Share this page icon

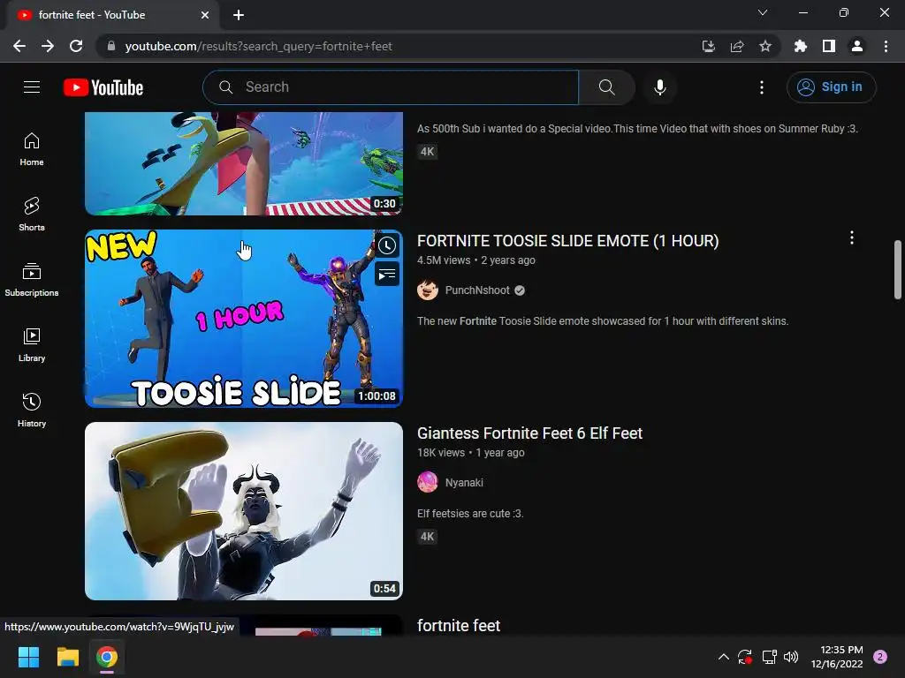[736, 46]
